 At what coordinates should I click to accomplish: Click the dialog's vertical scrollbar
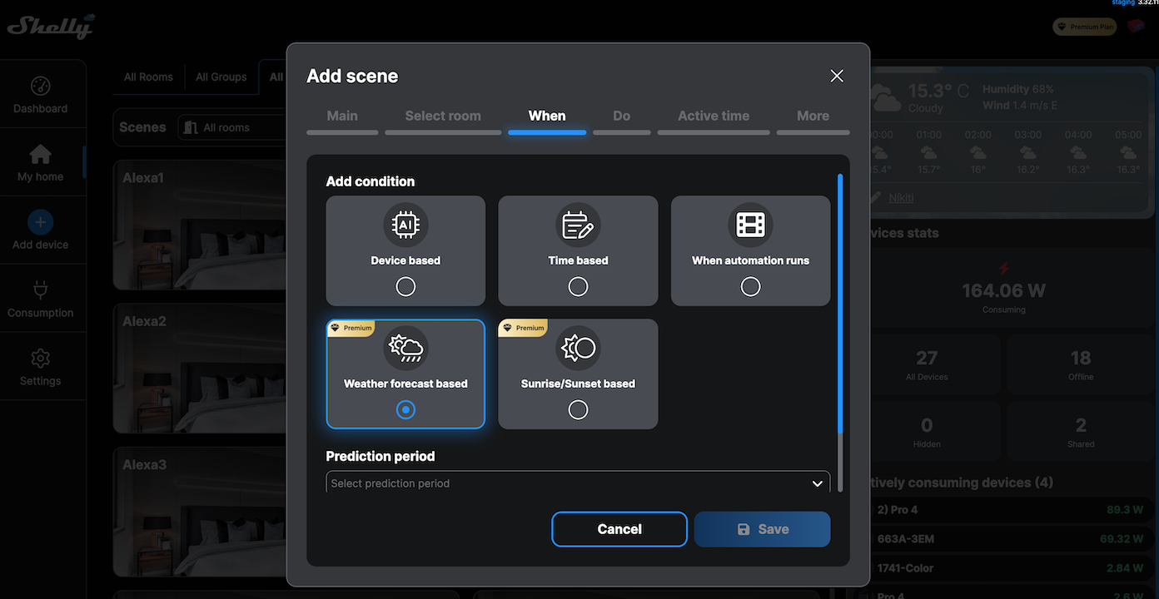pyautogui.click(x=840, y=304)
